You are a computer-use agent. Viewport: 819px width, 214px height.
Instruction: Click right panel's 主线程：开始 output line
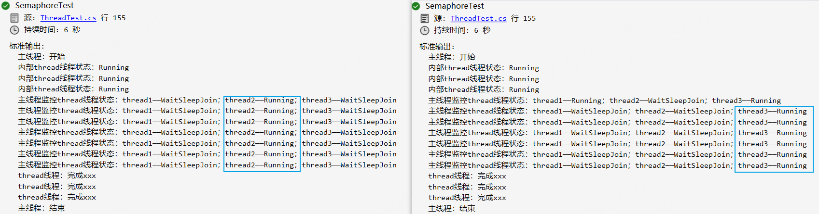click(452, 57)
